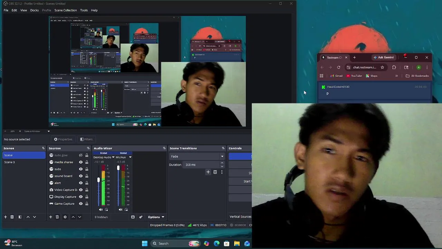Open Desktop Audio channel dropdown arrow
The height and width of the screenshot is (249, 442).
point(113,157)
